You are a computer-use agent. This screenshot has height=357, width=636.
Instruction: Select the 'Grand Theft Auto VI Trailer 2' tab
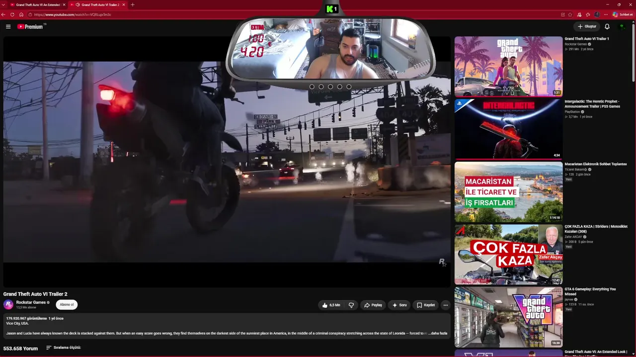click(x=97, y=5)
